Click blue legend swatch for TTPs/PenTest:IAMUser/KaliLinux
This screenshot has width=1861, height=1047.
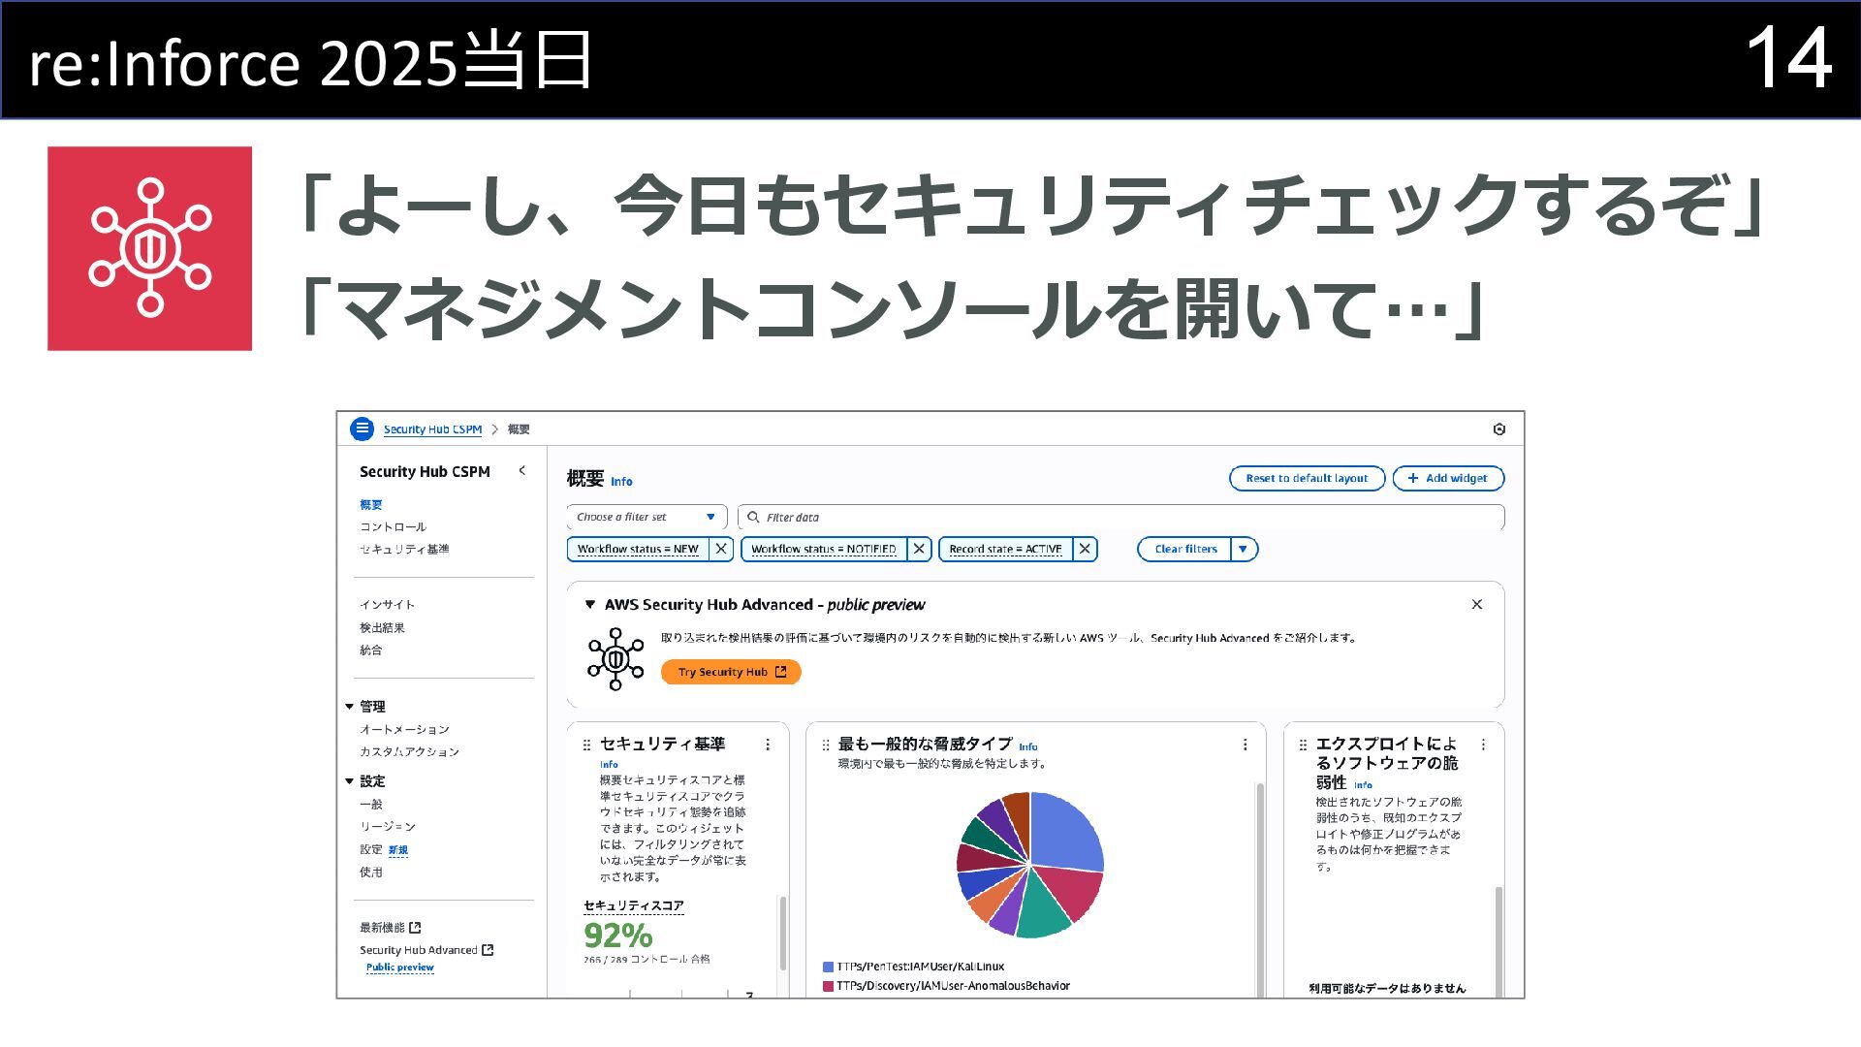828,967
